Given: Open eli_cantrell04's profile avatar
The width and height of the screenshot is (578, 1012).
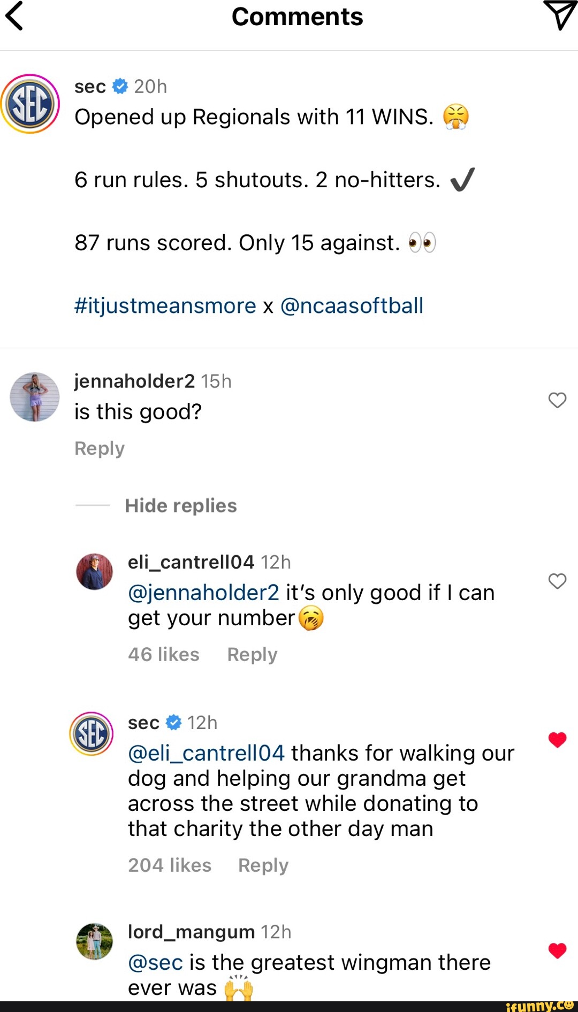Looking at the screenshot, I should 95,572.
